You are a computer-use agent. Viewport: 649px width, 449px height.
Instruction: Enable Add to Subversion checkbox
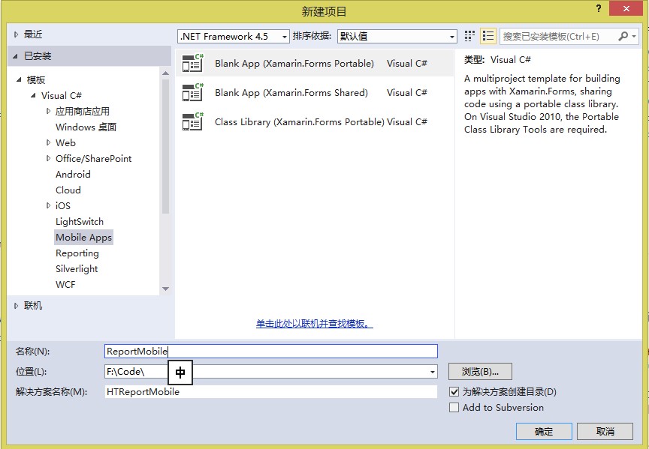coord(454,407)
